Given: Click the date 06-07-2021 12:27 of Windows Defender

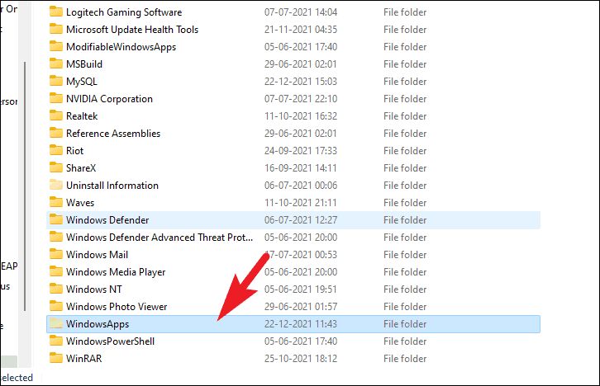Looking at the screenshot, I should point(301,220).
